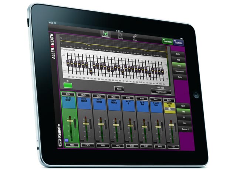Enable PAFL on the Sub strip
The image size is (233, 170).
point(146,146)
